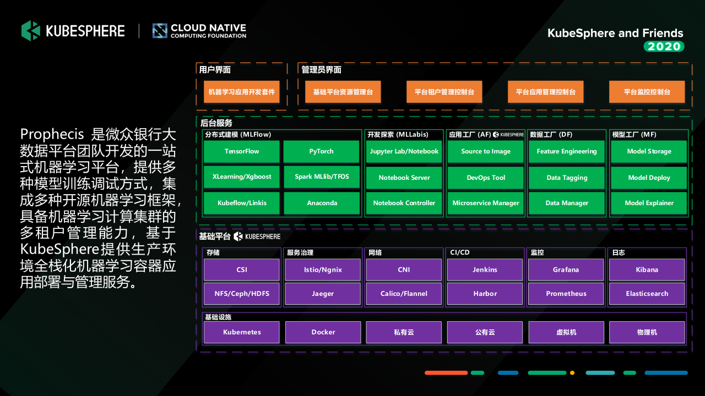
Task: Select the Prometheus purple tile
Action: click(566, 294)
